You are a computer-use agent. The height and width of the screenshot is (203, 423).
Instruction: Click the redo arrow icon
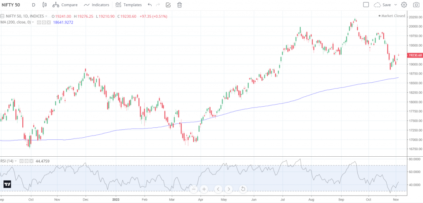[158, 5]
